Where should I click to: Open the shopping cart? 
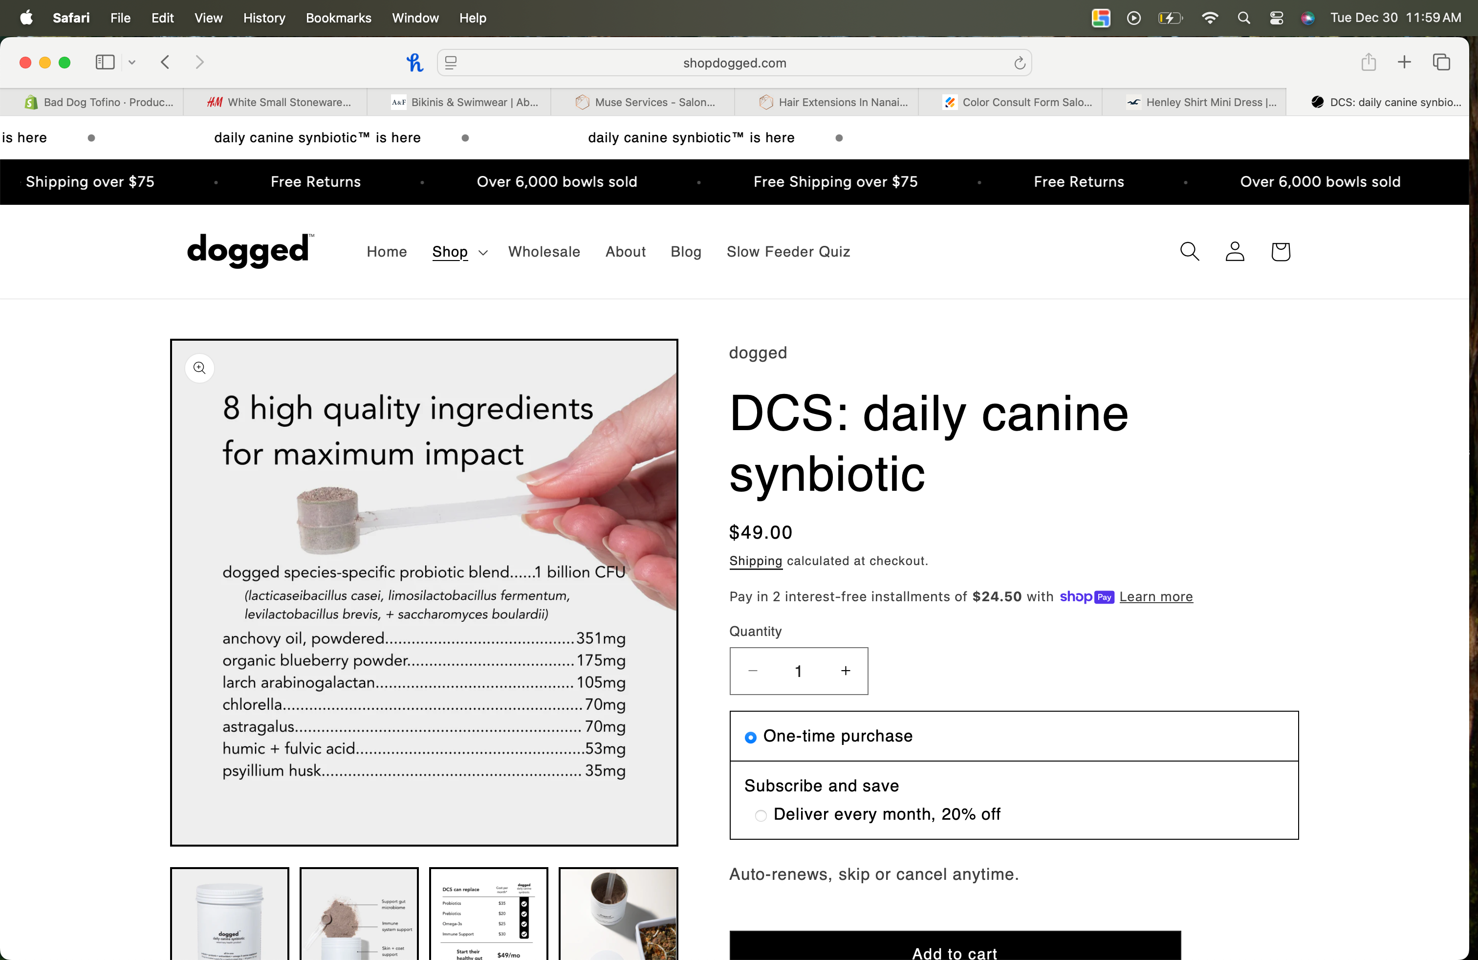pos(1280,252)
